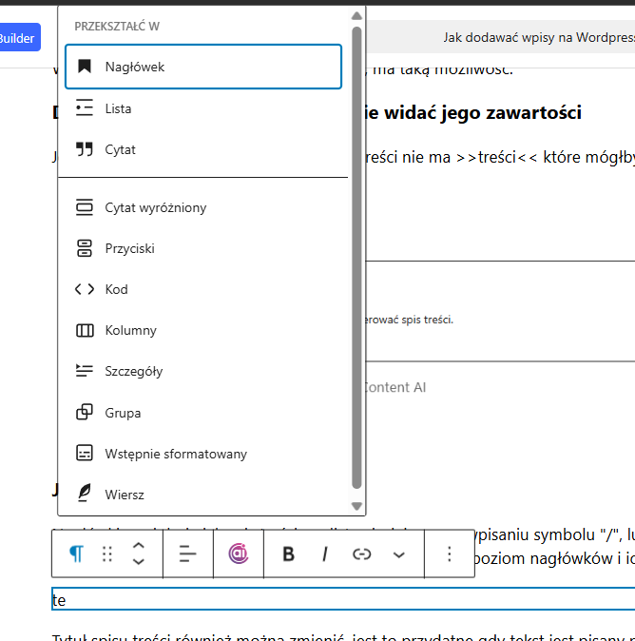Toggle bold formatting
The image size is (635, 641).
point(289,554)
